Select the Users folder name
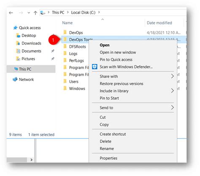The height and width of the screenshot is (176, 200). coord(74,82)
